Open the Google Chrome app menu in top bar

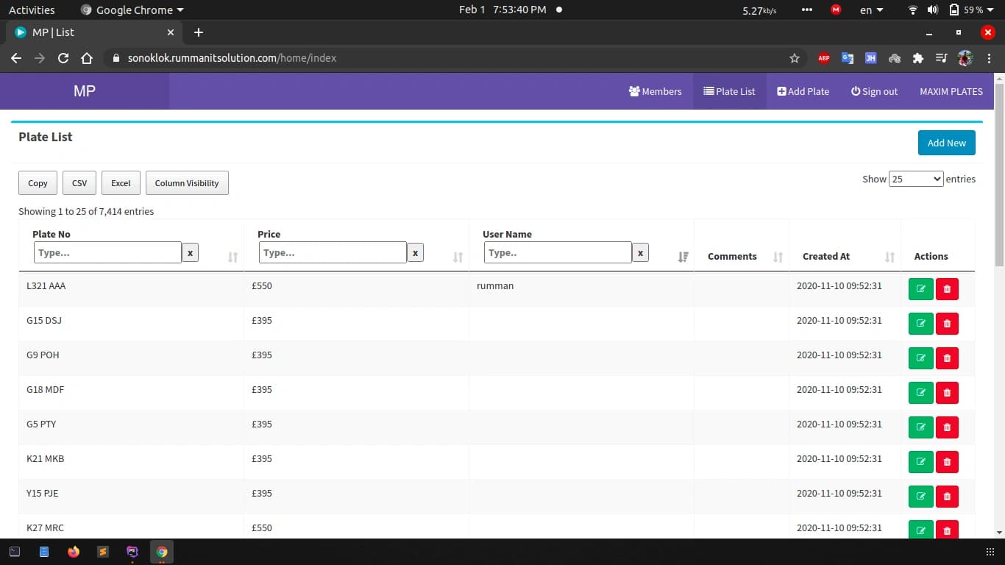132,10
